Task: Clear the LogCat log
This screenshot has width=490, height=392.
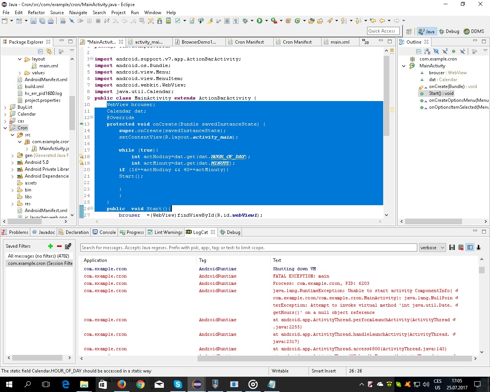Action: click(x=461, y=247)
